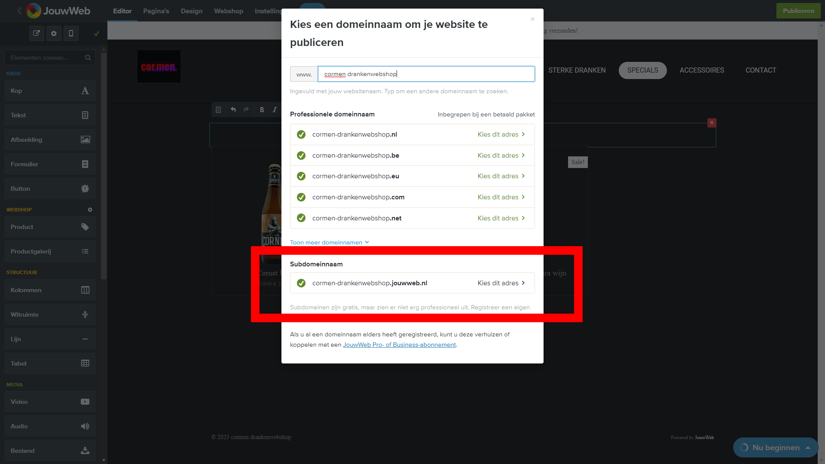Expand the Nu beginnen help widget
Screen dimensions: 825x464
(775, 448)
